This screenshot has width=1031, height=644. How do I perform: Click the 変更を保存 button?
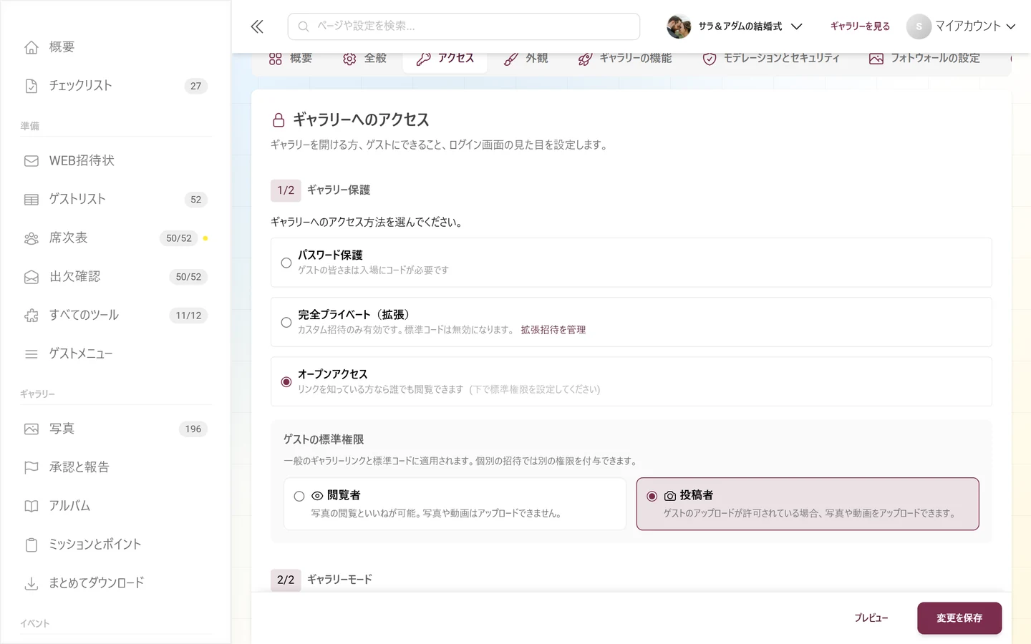(x=959, y=618)
